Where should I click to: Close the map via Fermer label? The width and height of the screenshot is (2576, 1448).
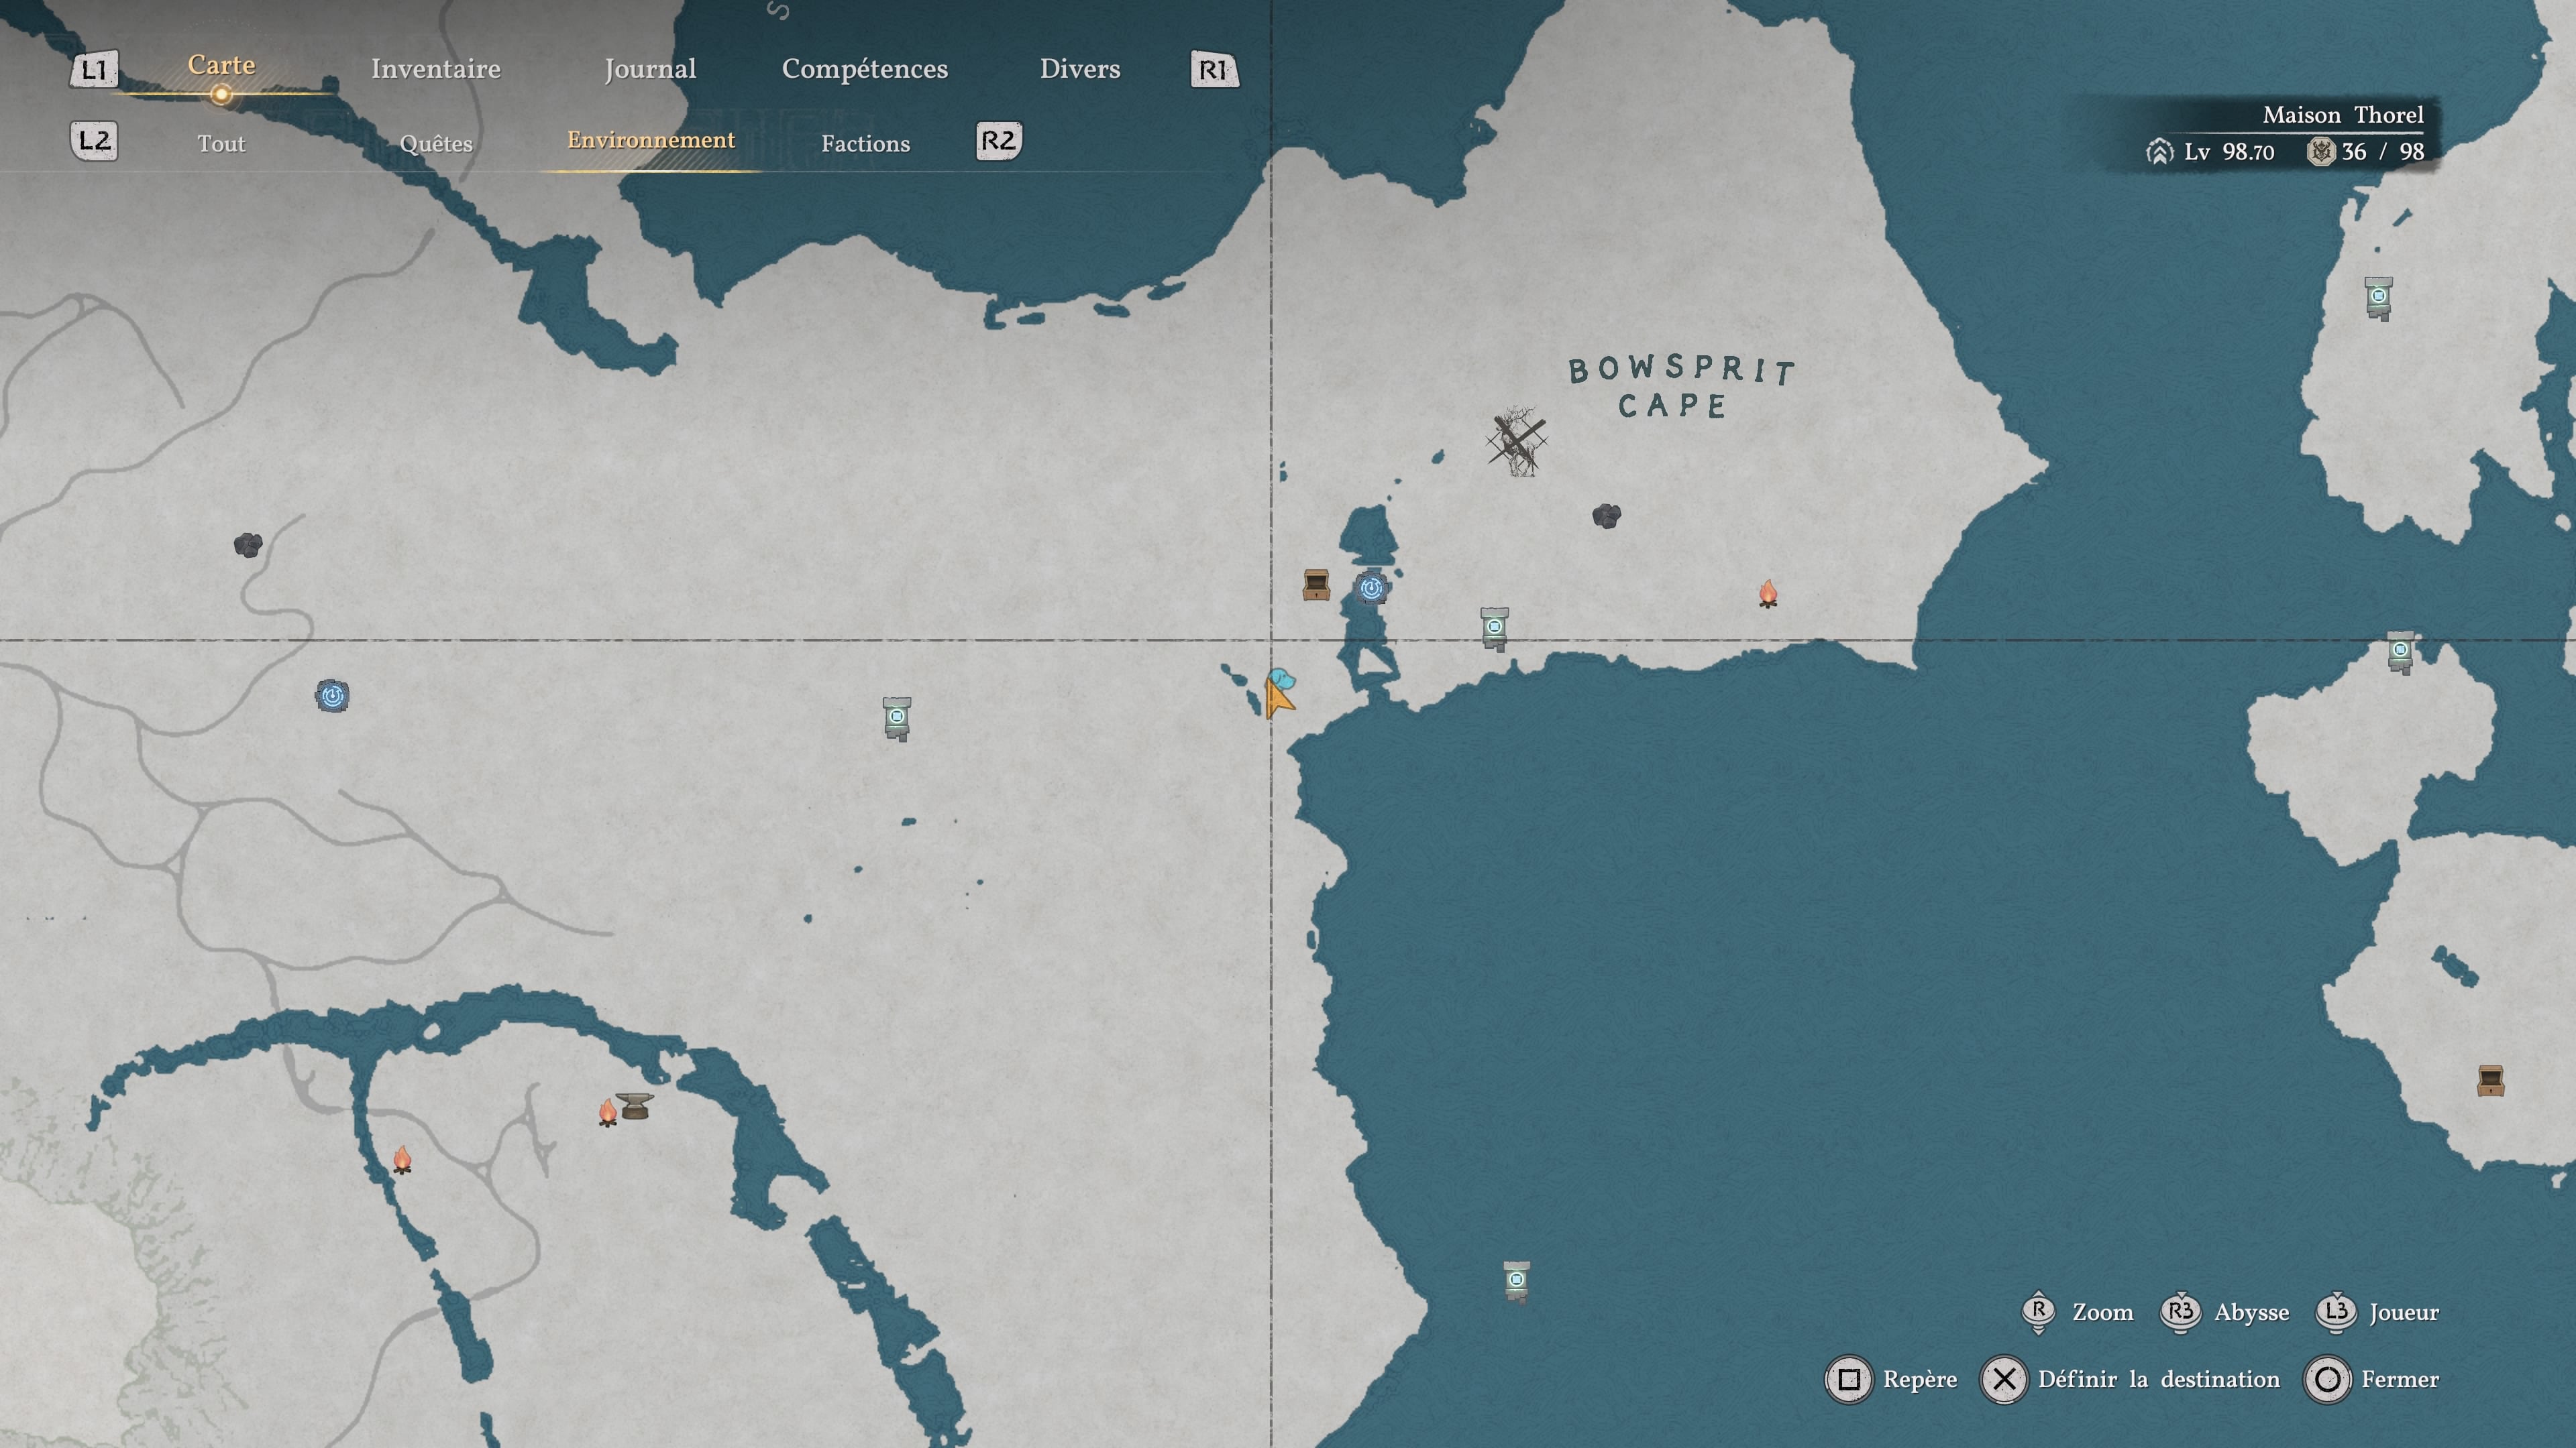(x=2400, y=1380)
